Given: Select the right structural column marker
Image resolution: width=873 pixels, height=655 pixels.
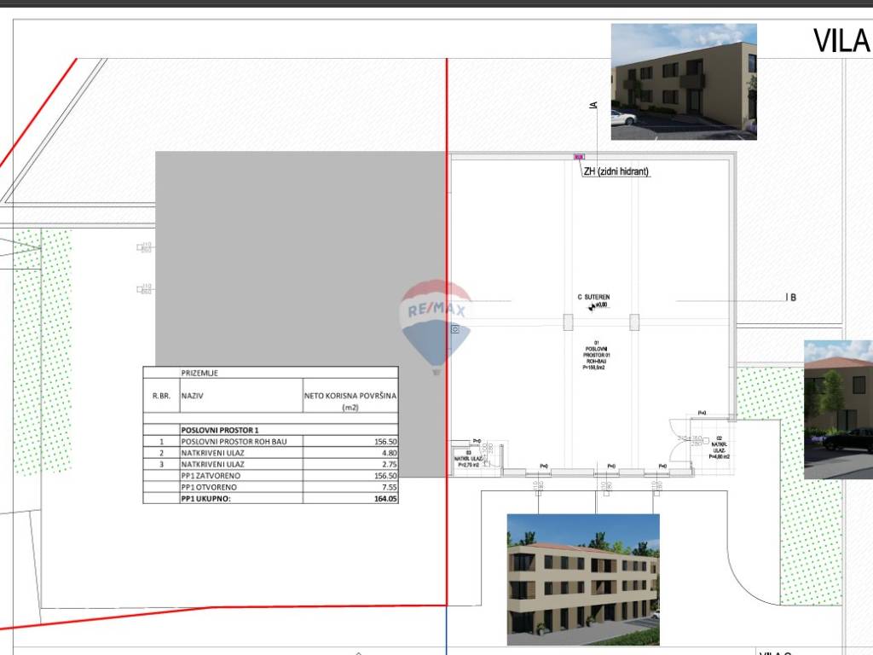Looking at the screenshot, I should [633, 322].
